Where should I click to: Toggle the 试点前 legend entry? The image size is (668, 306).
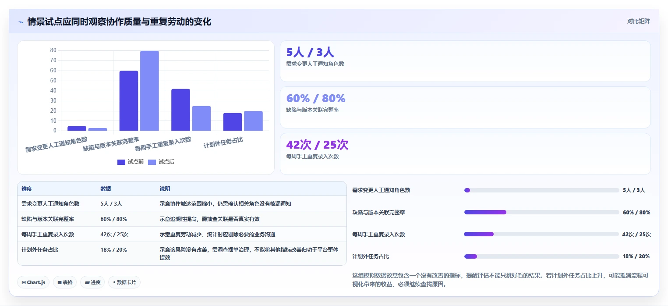(131, 162)
